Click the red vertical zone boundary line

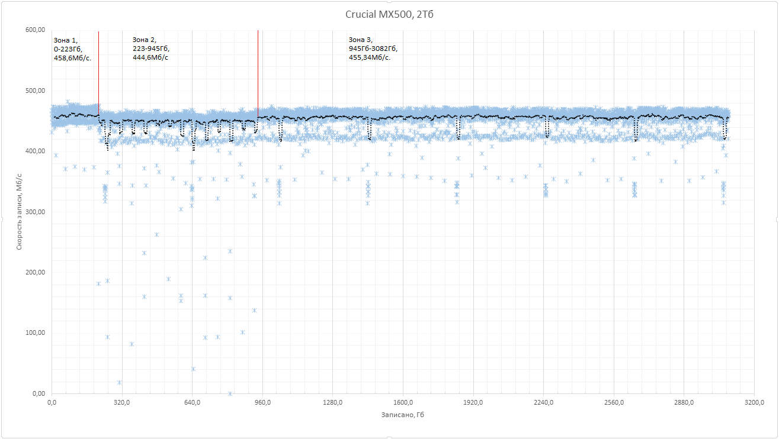pyautogui.click(x=98, y=74)
